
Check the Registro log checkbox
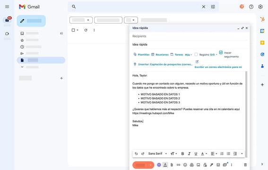pos(196,54)
